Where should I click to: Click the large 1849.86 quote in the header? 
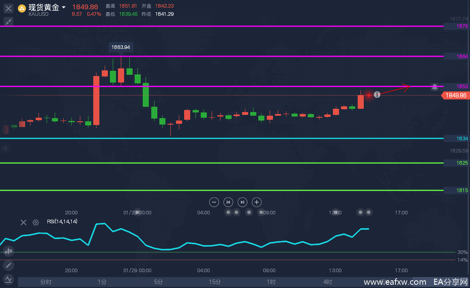(85, 7)
